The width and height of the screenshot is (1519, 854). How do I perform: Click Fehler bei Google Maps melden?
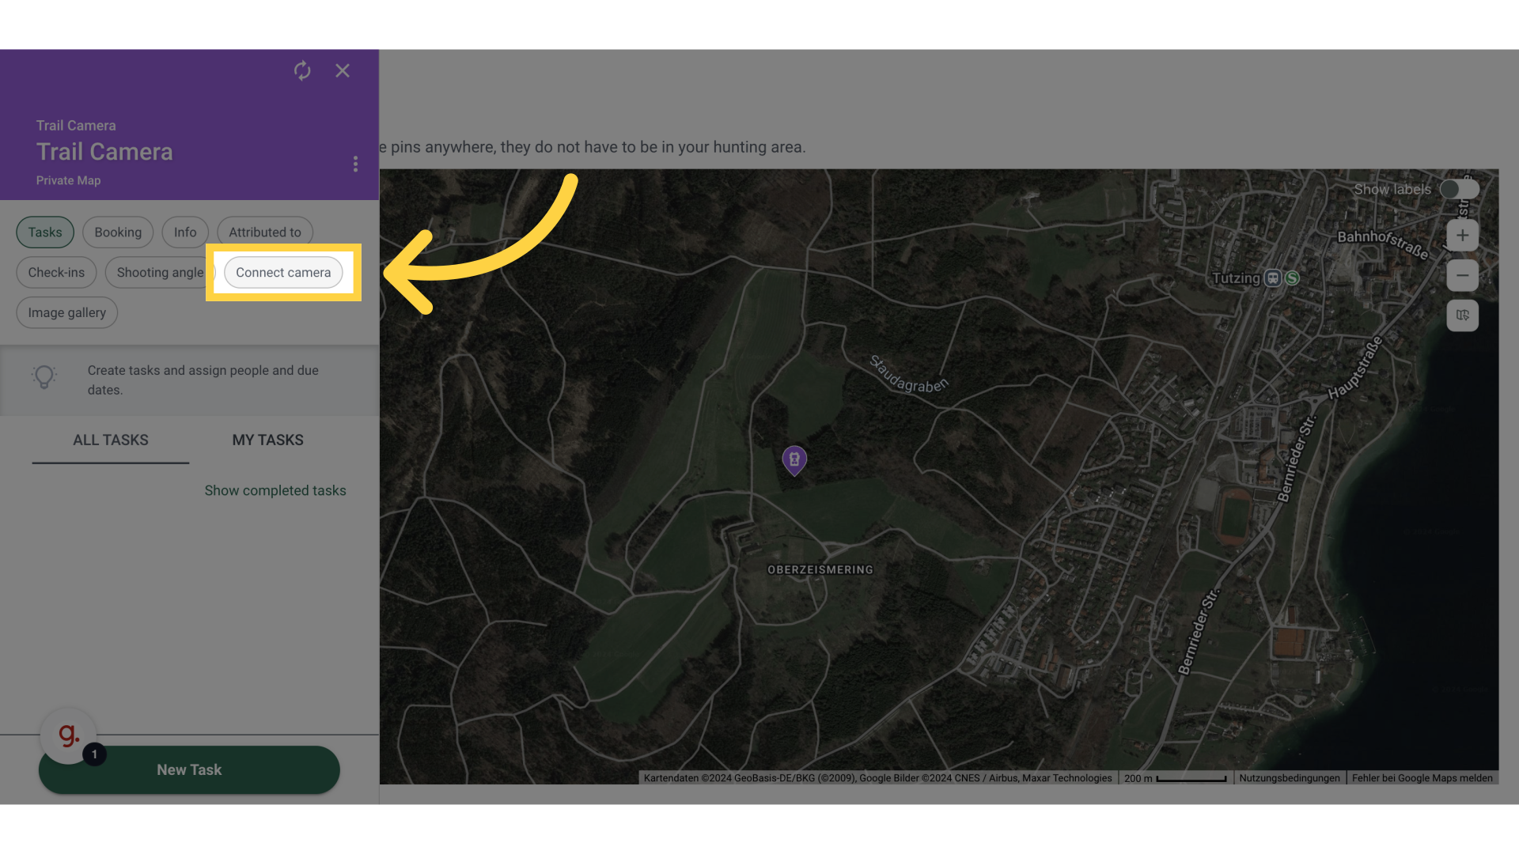[x=1422, y=779]
